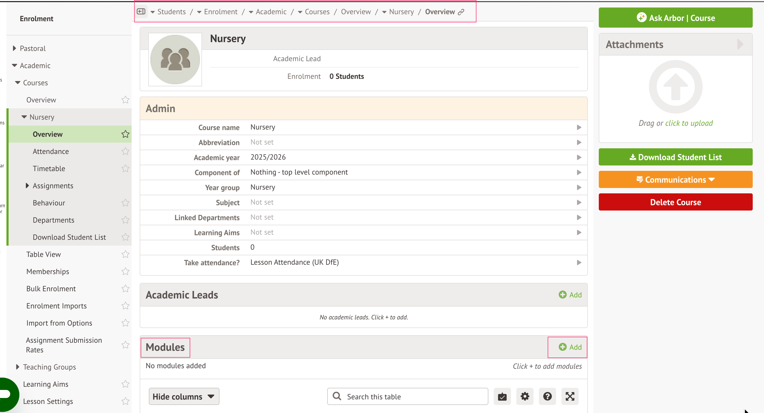Click the Add plus icon in Modules section

tap(562, 347)
